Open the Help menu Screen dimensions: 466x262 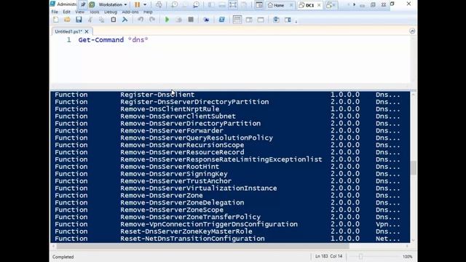(148, 12)
